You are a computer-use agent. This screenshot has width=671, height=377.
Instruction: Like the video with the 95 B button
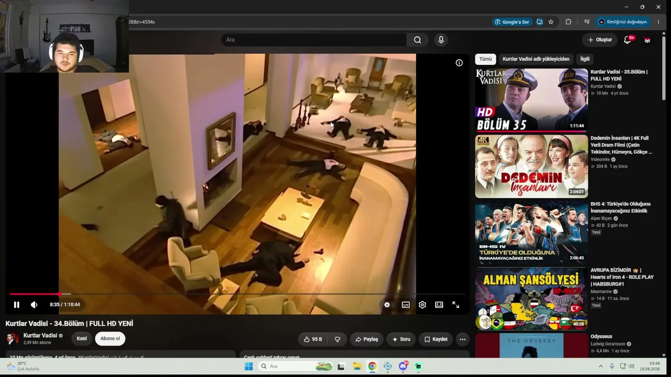click(x=313, y=339)
